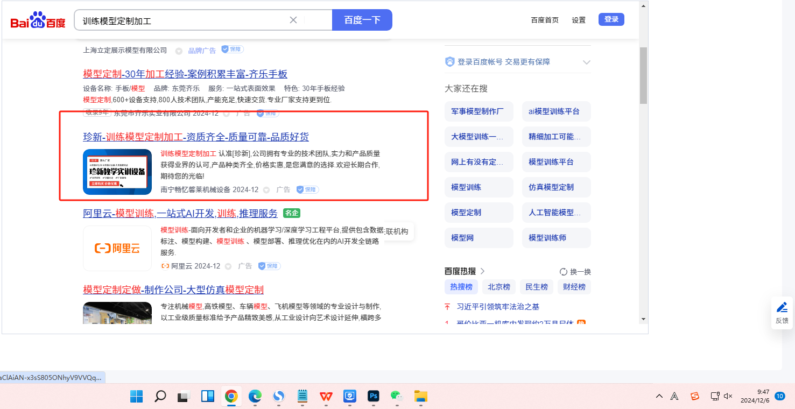Toggle the input method A indicator
The width and height of the screenshot is (795, 409).
point(674,397)
